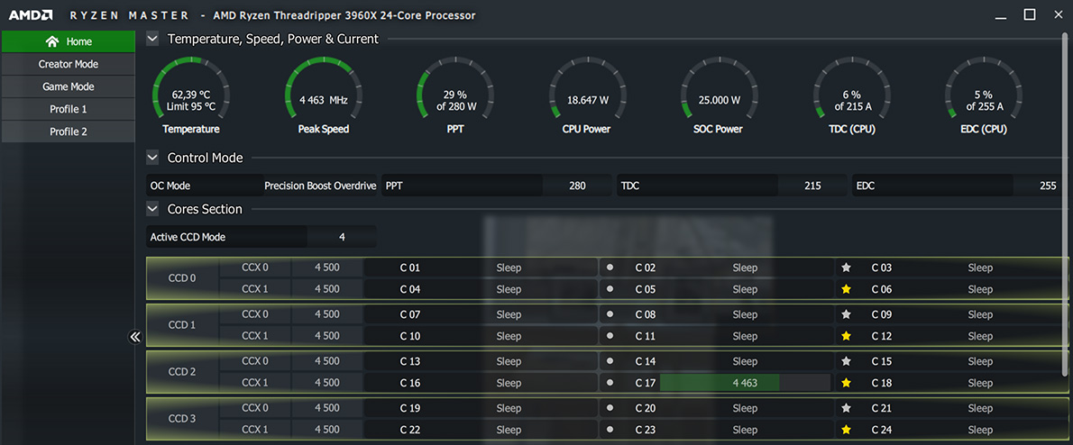Click the AMD logo in title bar
The width and height of the screenshot is (1073, 445).
(32, 15)
